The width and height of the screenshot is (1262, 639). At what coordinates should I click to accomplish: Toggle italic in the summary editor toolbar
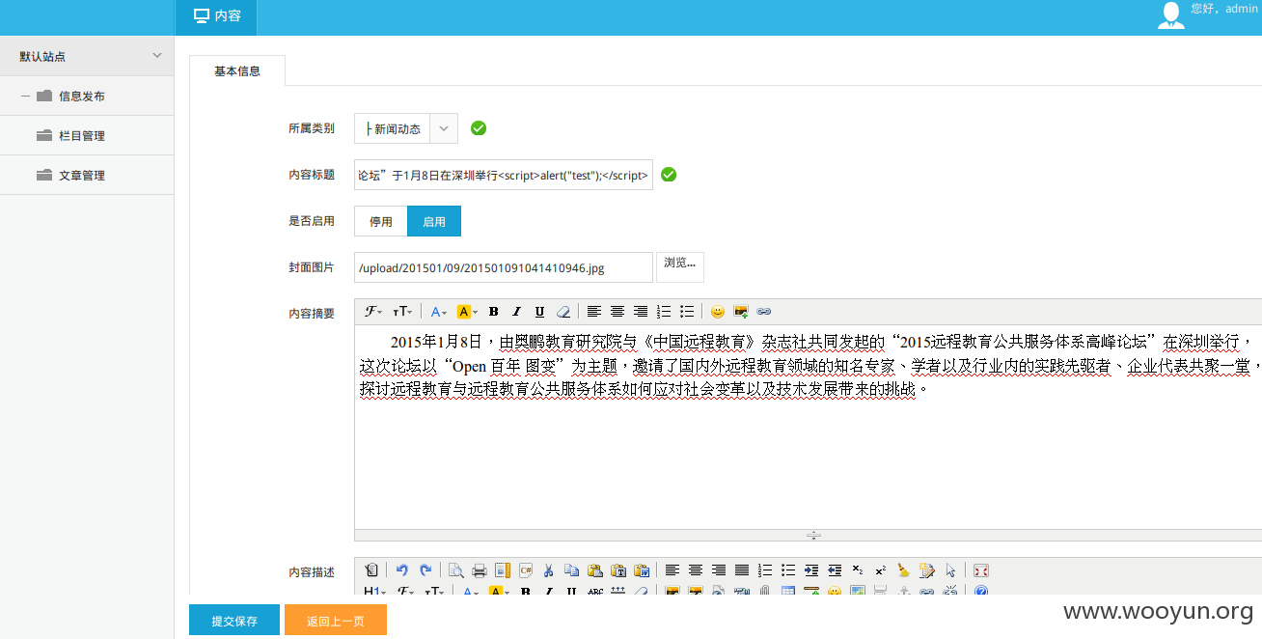(x=516, y=312)
